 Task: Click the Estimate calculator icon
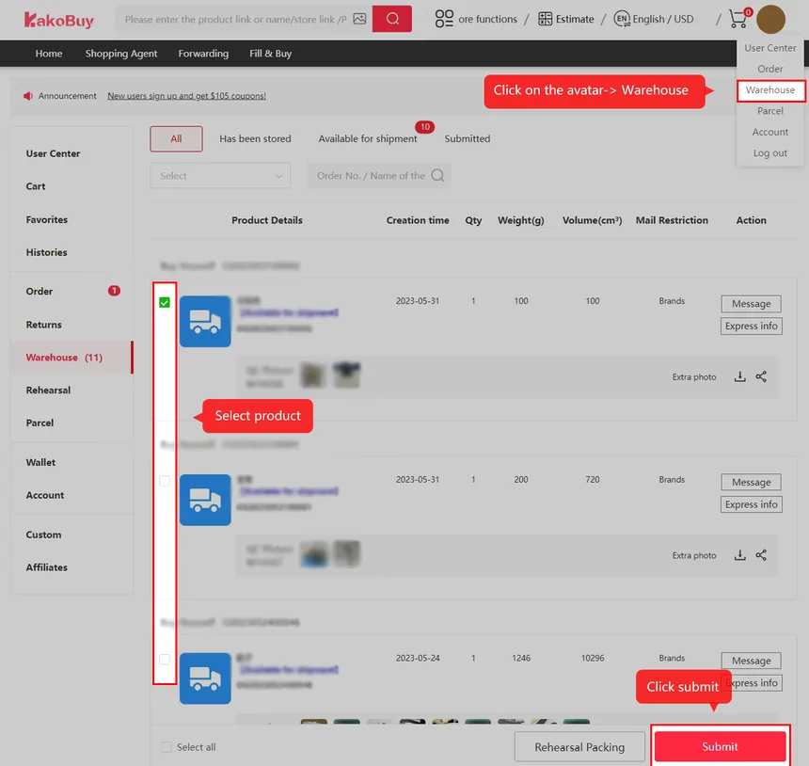[545, 19]
